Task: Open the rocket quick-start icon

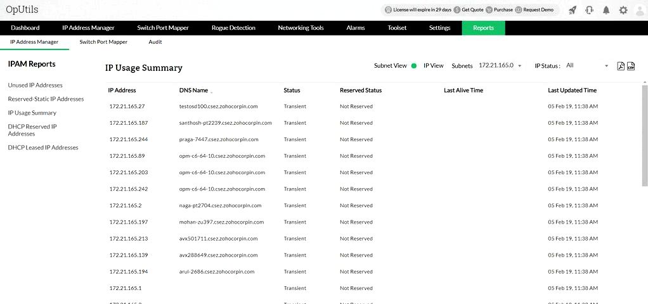Action: (573, 10)
